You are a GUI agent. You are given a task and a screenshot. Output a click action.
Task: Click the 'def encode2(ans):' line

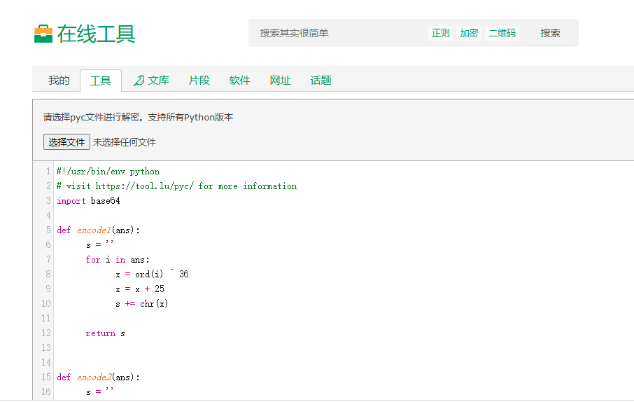click(x=98, y=377)
